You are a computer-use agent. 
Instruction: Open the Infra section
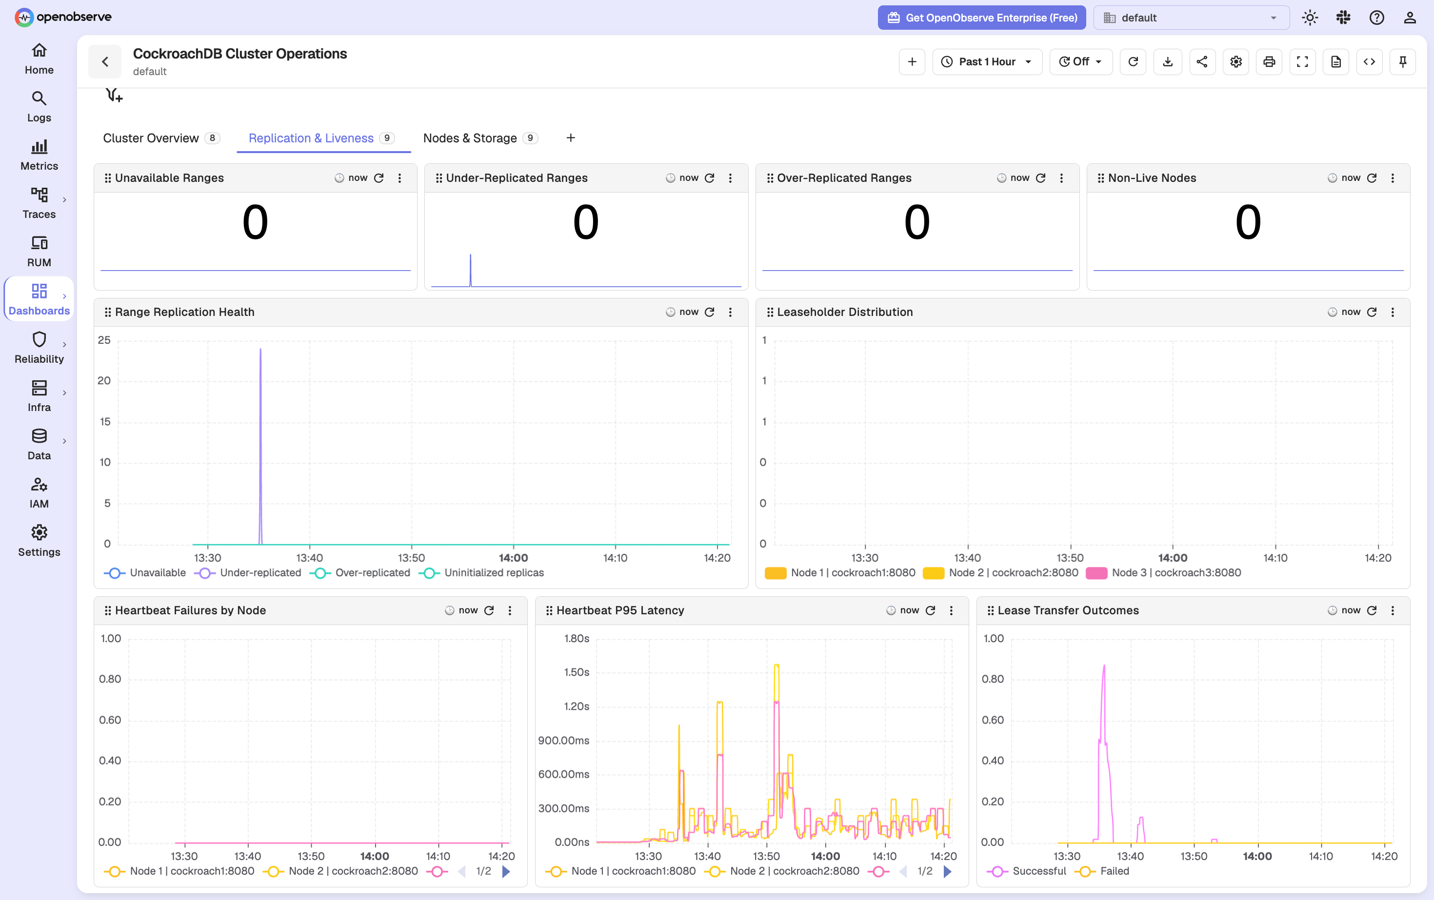click(x=40, y=396)
